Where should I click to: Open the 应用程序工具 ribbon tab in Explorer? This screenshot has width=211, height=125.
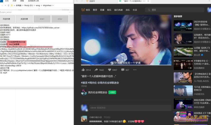pos(33,1)
